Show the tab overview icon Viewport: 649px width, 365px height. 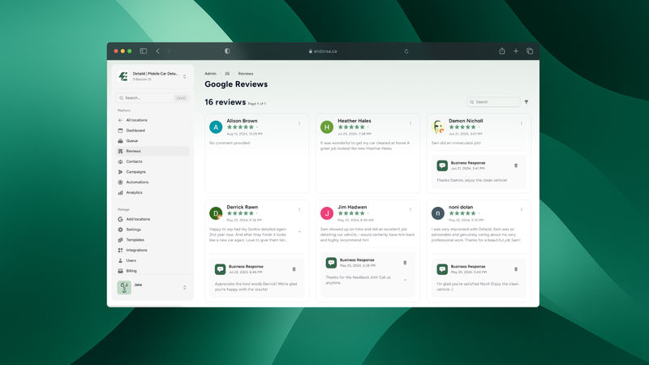[x=530, y=51]
